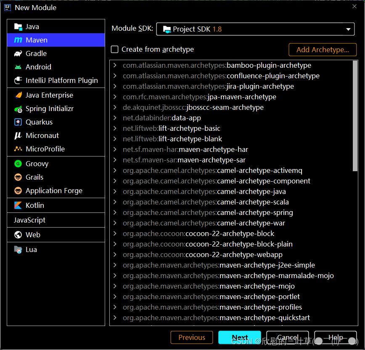Select camel-archetype-java archetype

click(204, 191)
